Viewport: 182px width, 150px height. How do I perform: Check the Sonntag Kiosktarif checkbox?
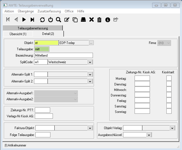coord(169,111)
